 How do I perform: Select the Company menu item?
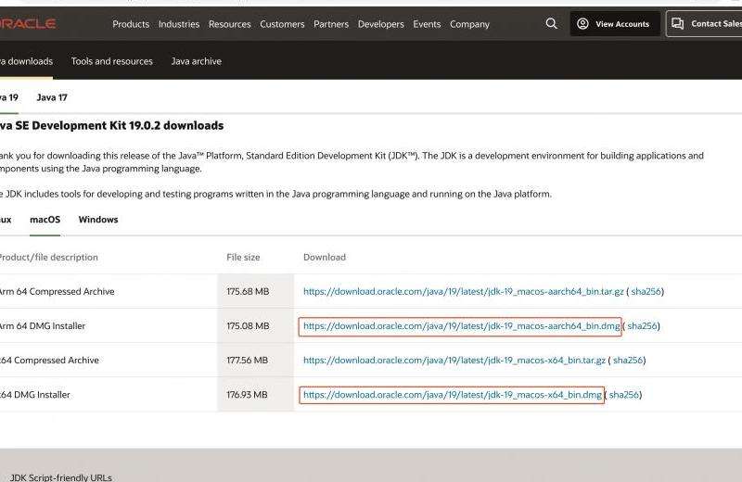tap(469, 24)
